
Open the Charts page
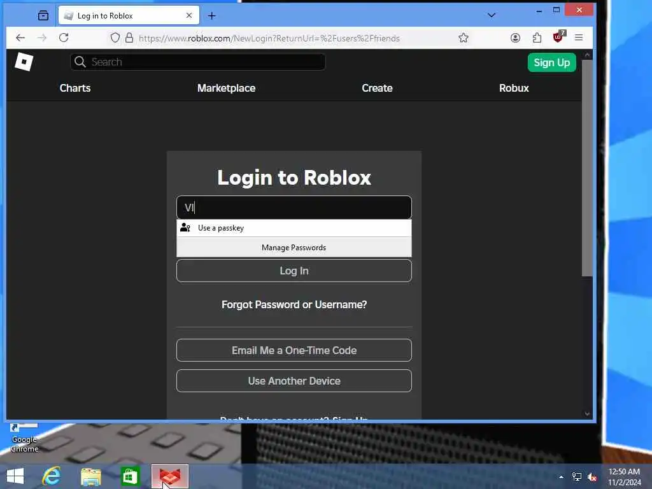pos(75,88)
